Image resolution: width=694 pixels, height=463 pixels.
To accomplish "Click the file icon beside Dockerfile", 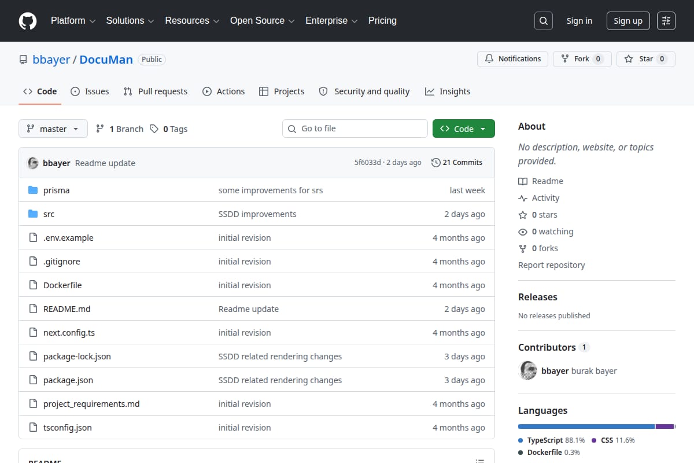I will (x=33, y=285).
